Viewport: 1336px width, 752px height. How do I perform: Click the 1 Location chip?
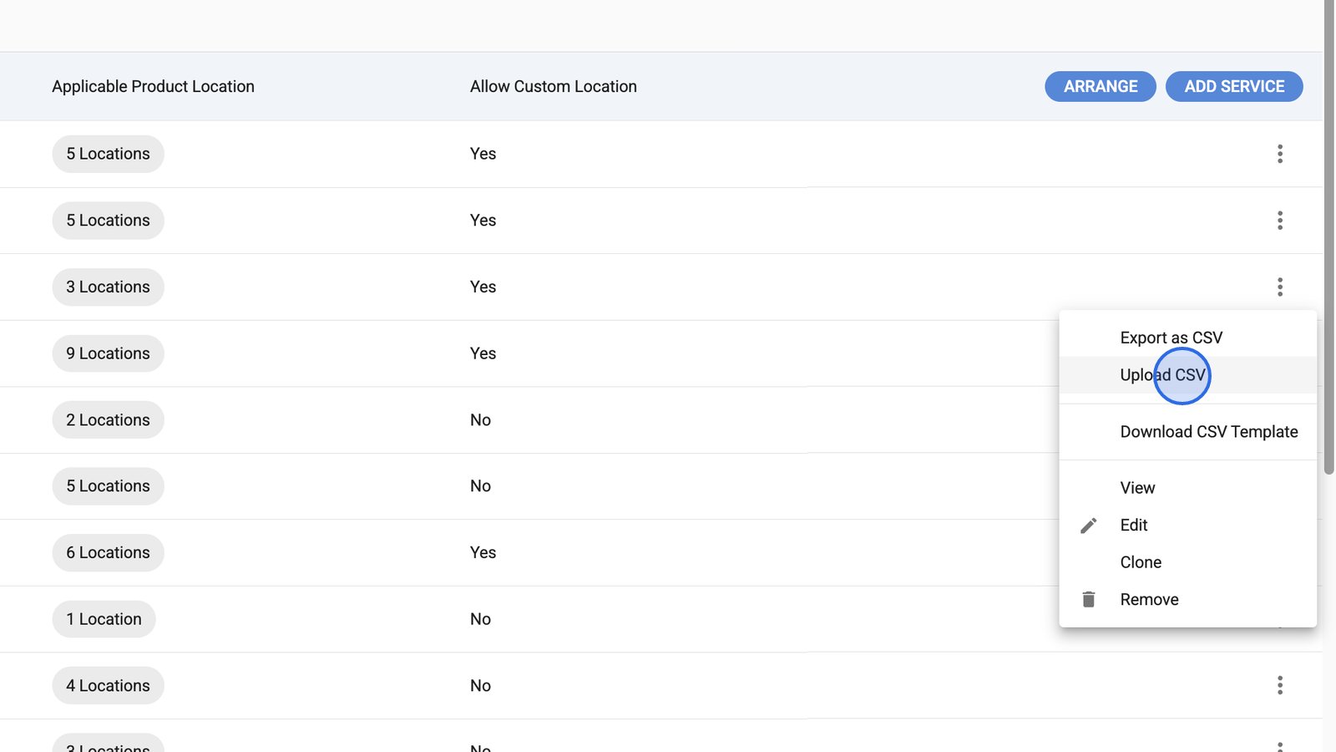click(x=104, y=619)
